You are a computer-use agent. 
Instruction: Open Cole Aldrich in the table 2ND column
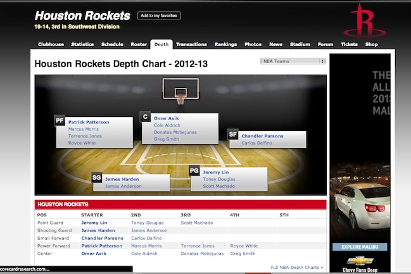coord(144,254)
